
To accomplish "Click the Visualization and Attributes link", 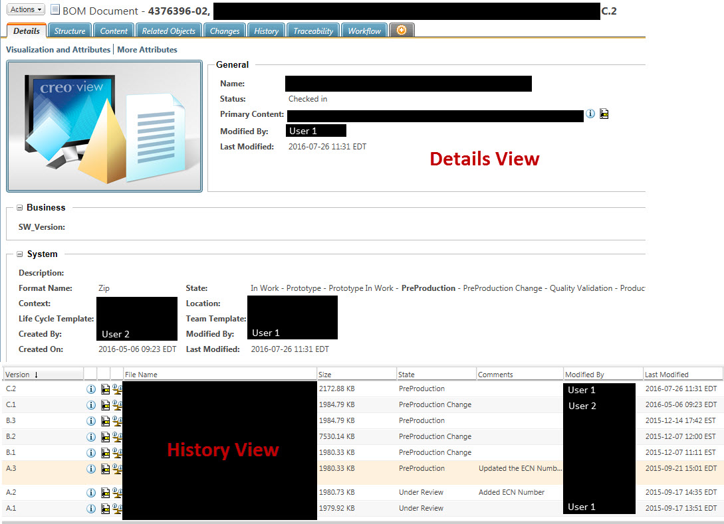I will (58, 49).
